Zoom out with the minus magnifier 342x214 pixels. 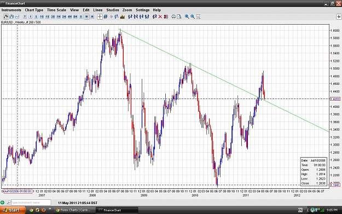[193, 16]
